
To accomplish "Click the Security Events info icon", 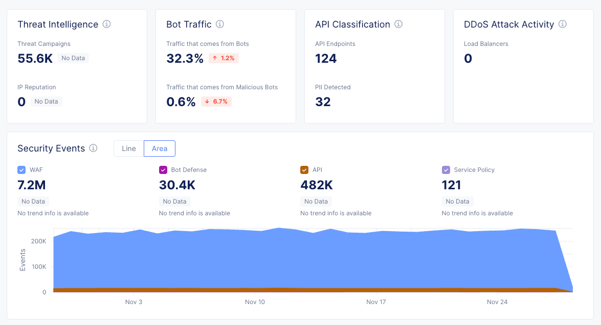I will click(x=93, y=148).
